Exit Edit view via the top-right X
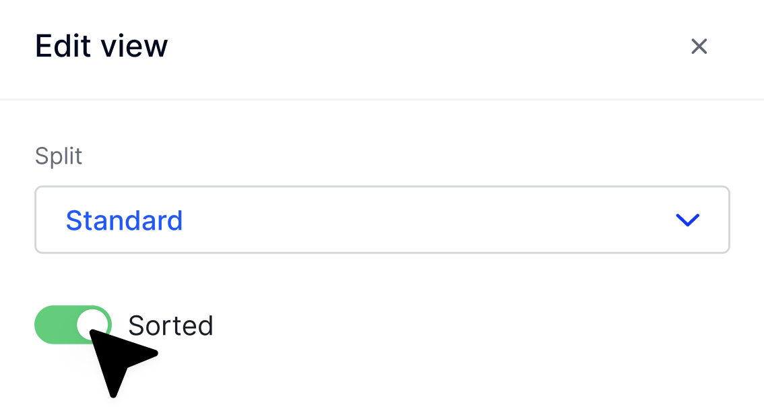Screen dimensions: 764x407 [699, 46]
